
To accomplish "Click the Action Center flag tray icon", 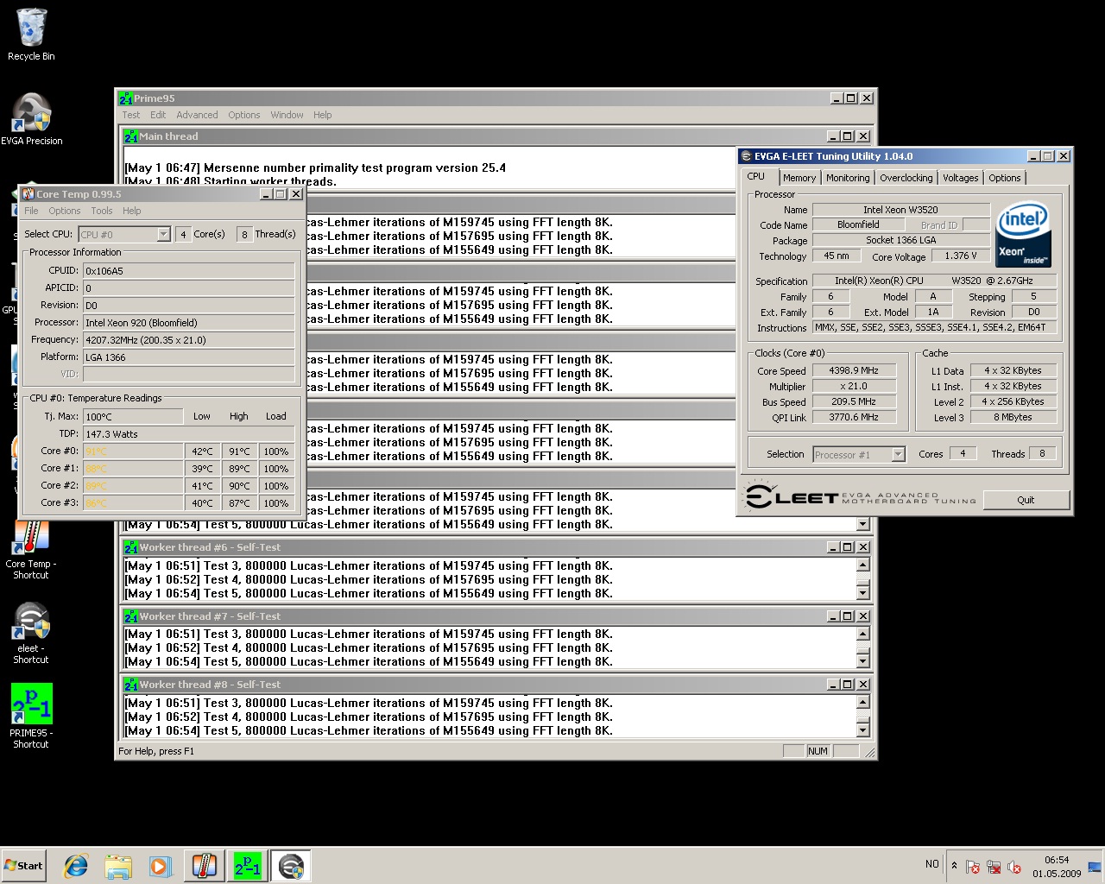I will tap(973, 867).
